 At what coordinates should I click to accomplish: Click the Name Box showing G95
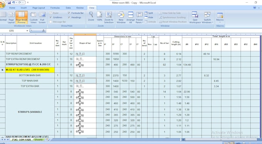coord(13,30)
